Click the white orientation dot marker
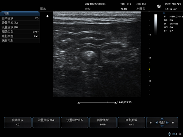 (x=47, y=16)
